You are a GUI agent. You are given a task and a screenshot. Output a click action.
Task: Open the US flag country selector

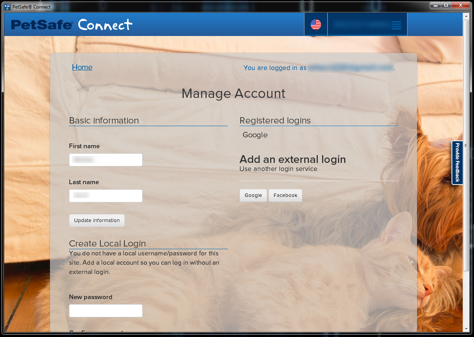(315, 25)
